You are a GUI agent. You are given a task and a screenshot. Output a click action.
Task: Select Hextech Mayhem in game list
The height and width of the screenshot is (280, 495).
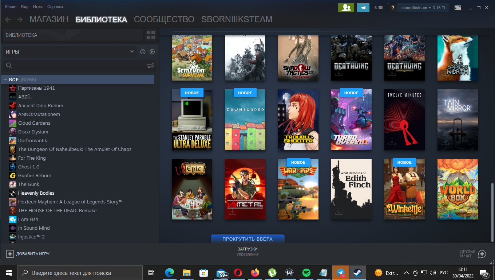click(x=70, y=202)
